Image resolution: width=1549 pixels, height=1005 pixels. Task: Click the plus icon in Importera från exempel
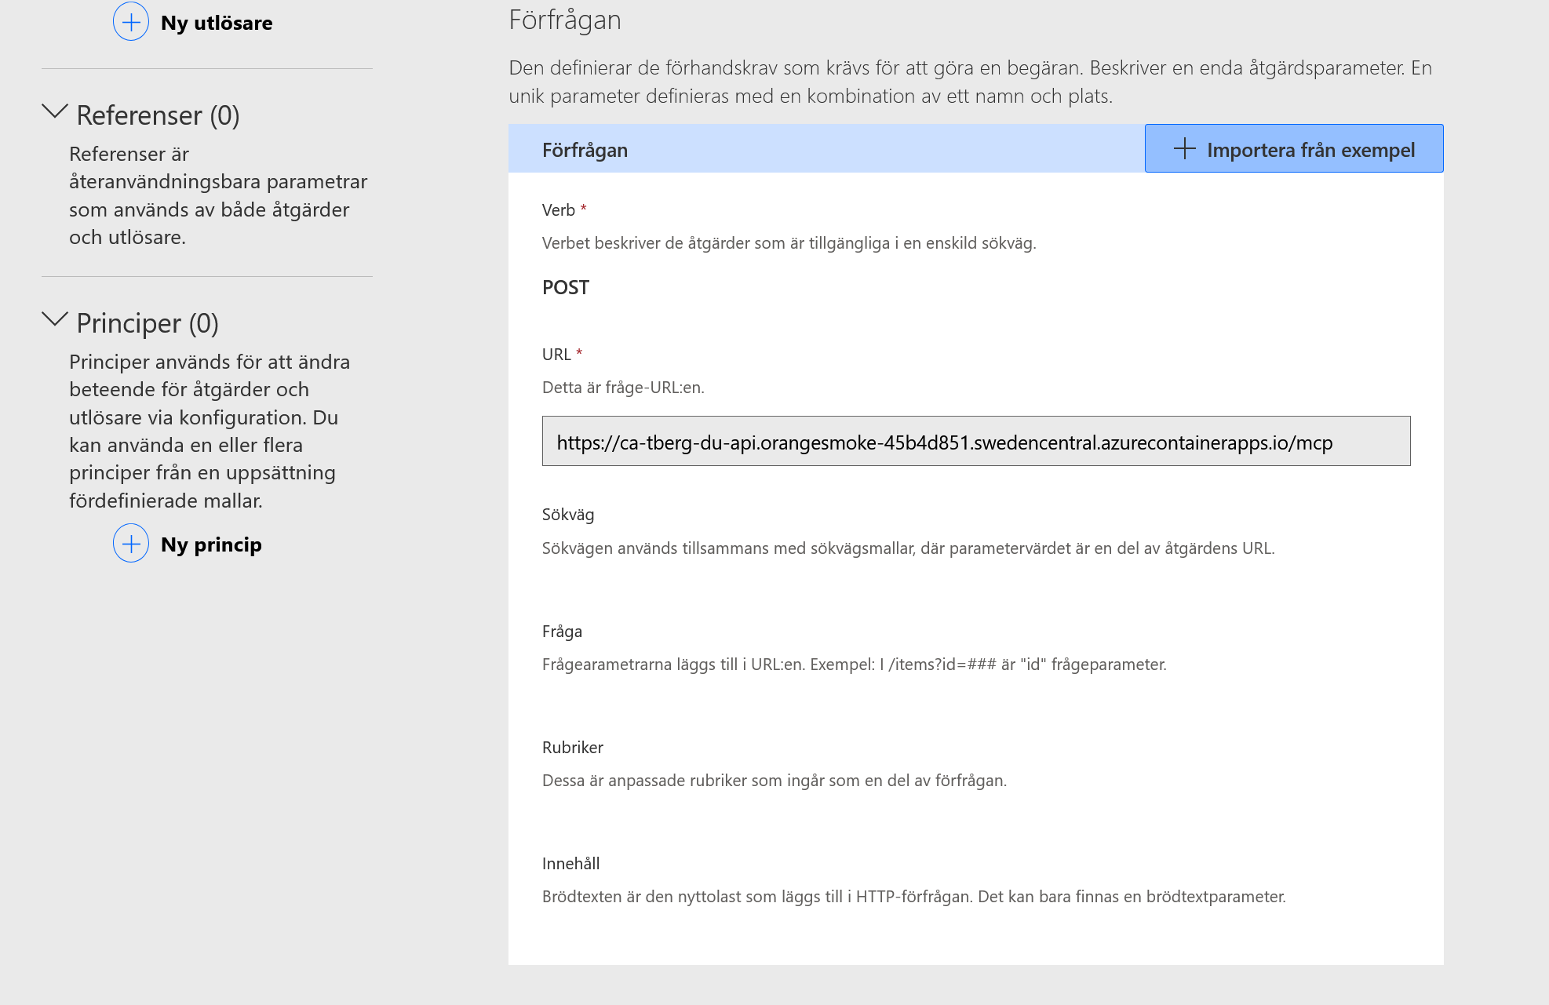[x=1184, y=149]
